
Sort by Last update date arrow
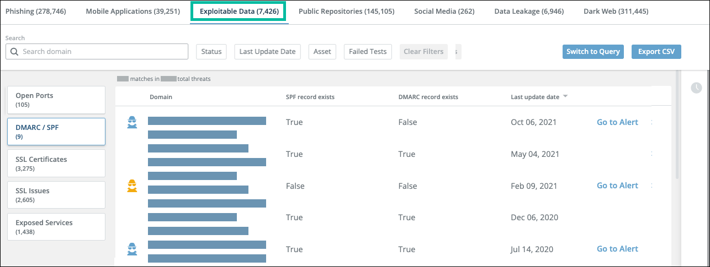[565, 97]
